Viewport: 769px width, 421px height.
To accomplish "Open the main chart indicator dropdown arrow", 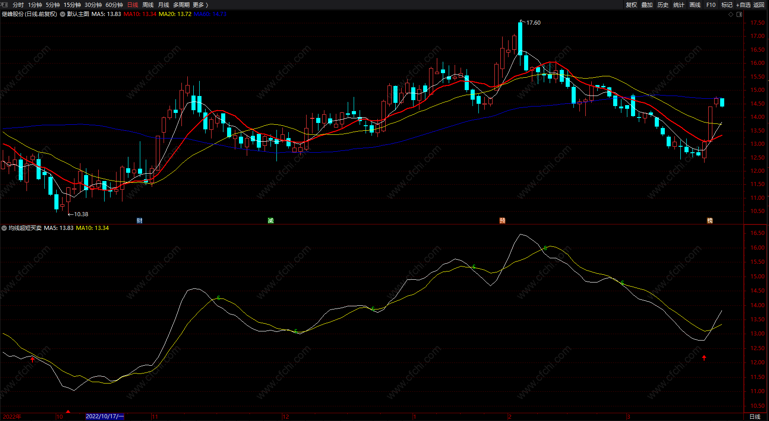I will pyautogui.click(x=63, y=14).
